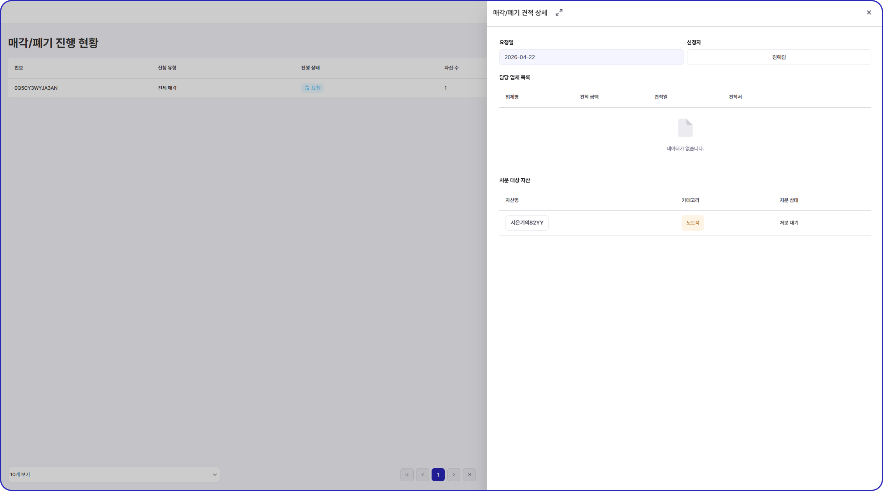Click the 자산명 column header
The width and height of the screenshot is (883, 491).
pyautogui.click(x=512, y=200)
